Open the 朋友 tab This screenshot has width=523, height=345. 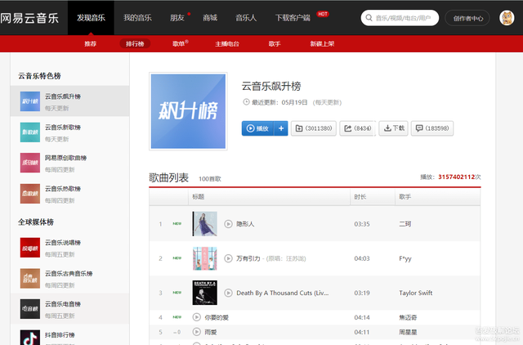click(177, 18)
